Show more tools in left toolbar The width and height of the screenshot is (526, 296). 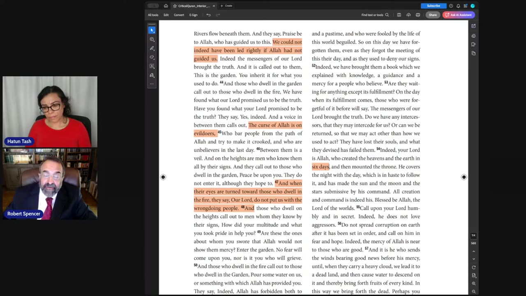coord(152,84)
